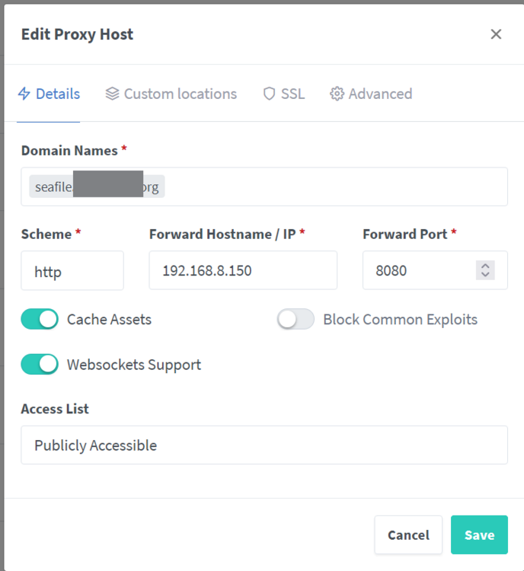Focus the Forward Hostname / IP field
Screen dimensions: 524x571
(243, 270)
